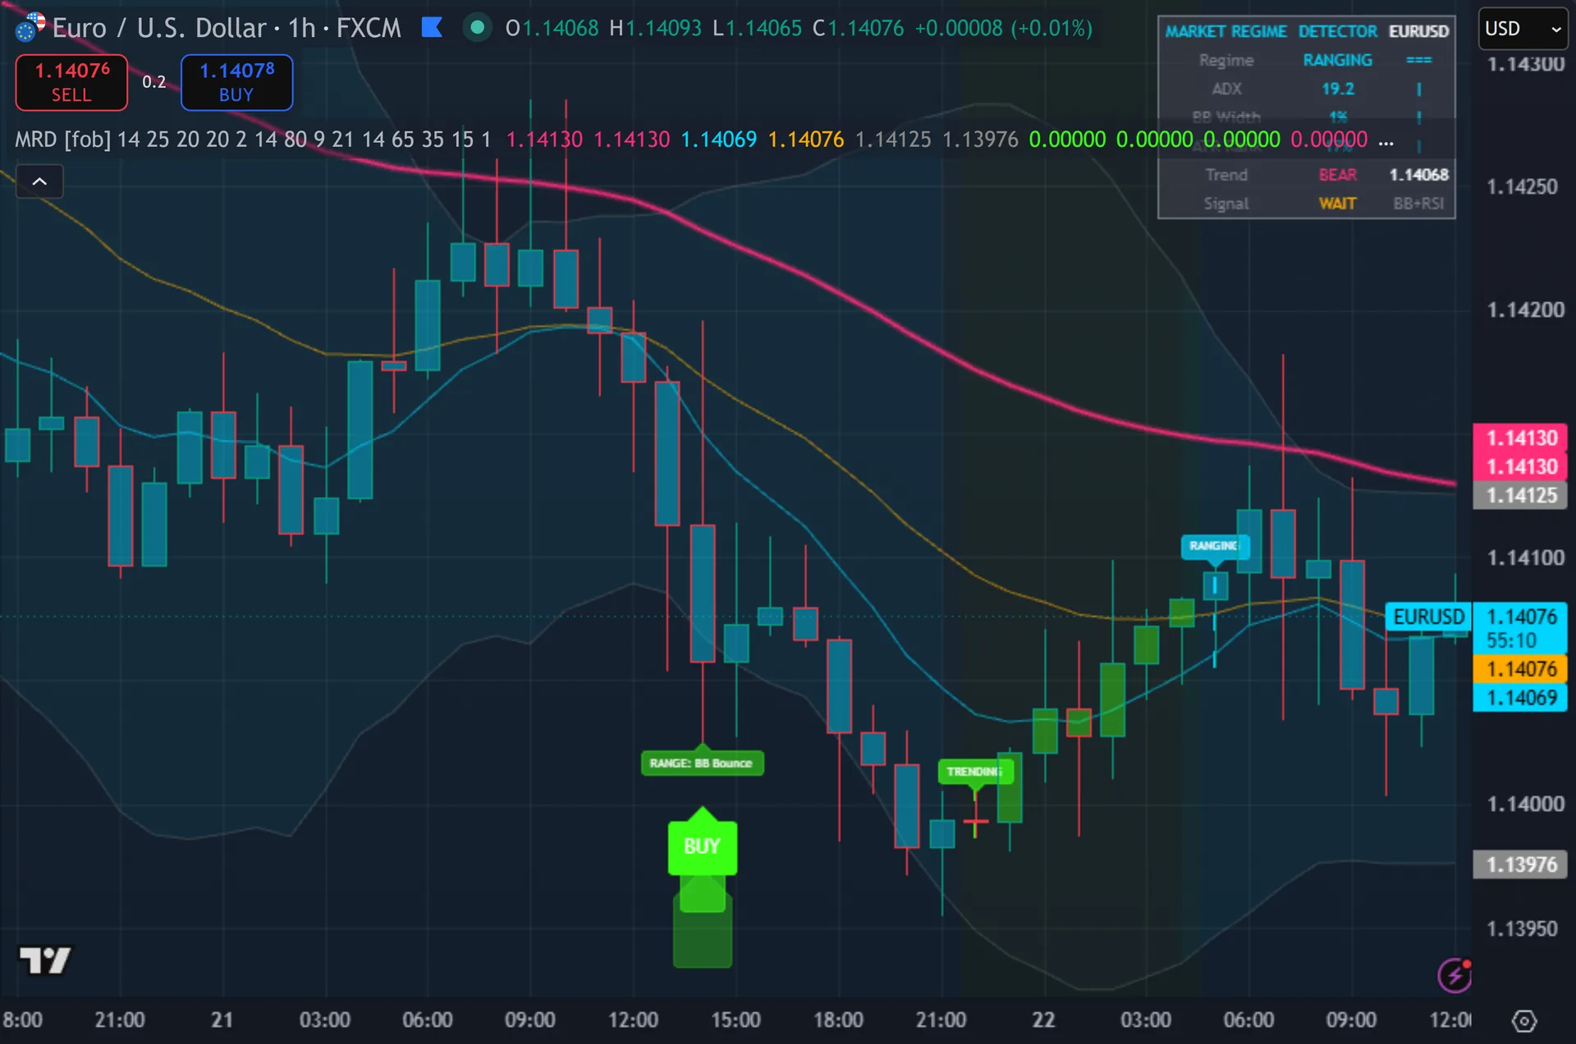Screen dimensions: 1576x1044
Task: Click the cyan 1.14069 price scale tag
Action: (1520, 698)
